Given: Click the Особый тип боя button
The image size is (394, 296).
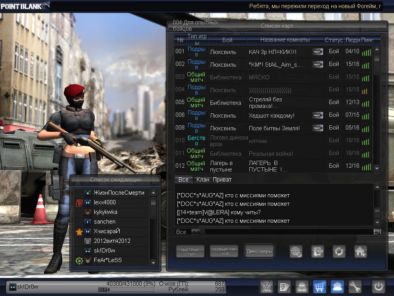Looking at the screenshot, I should coord(224,251).
